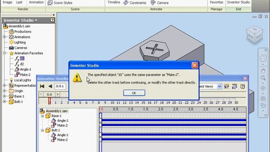Close the browser panel
Image resolution: width=270 pixels, height=152 pixels.
(54, 15)
